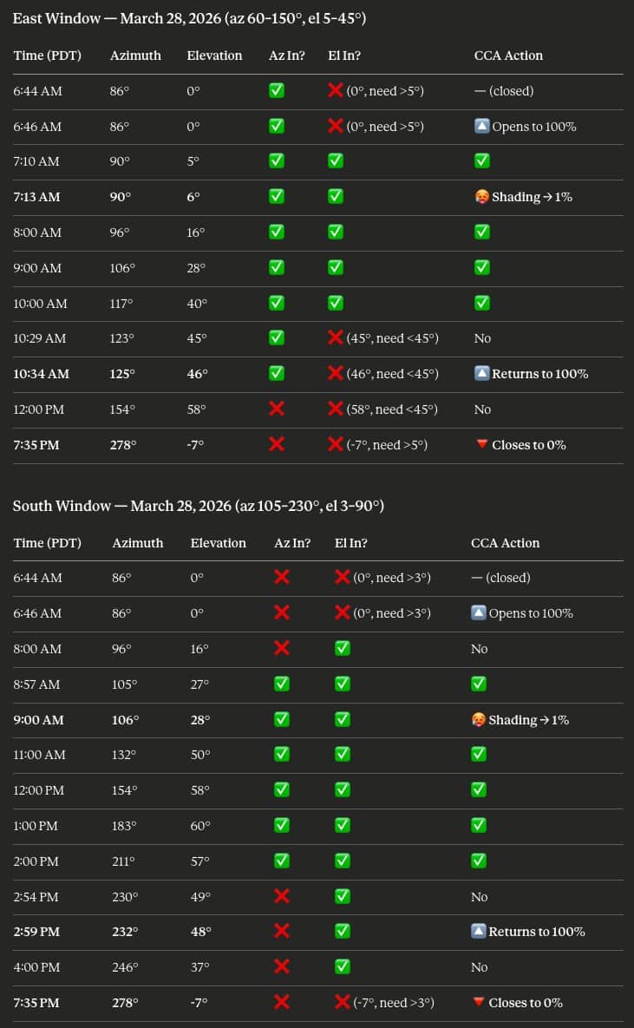Click red X under Az In, South 4:00 PM row
The width and height of the screenshot is (634, 1028).
[x=282, y=967]
